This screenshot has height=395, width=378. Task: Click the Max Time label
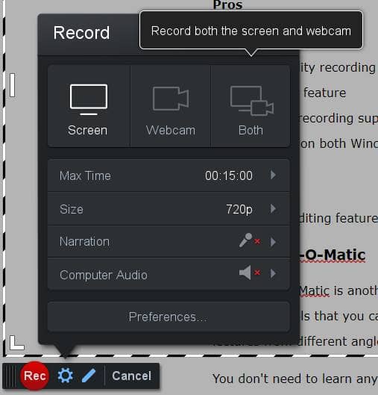pyautogui.click(x=85, y=175)
